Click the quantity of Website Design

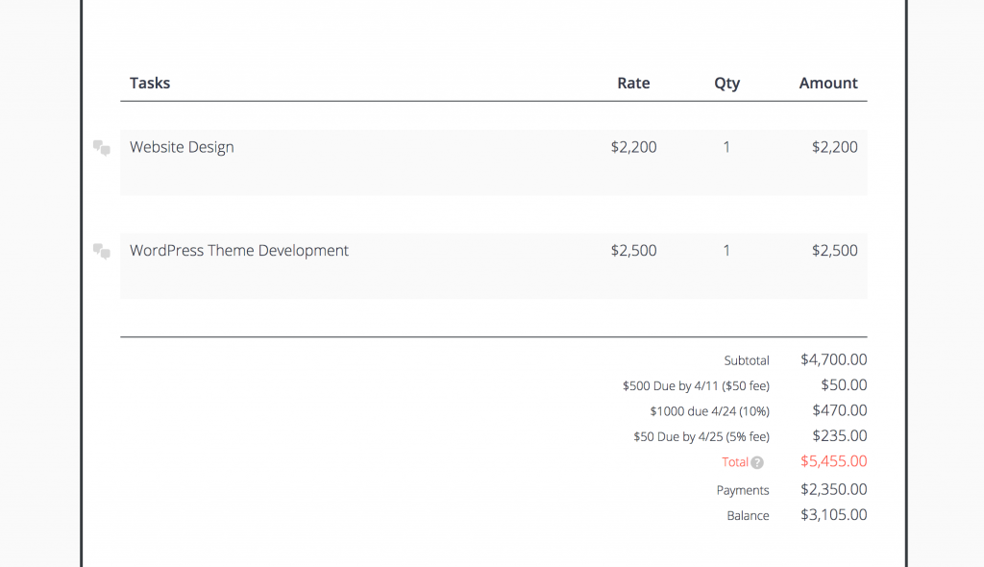pyautogui.click(x=726, y=147)
